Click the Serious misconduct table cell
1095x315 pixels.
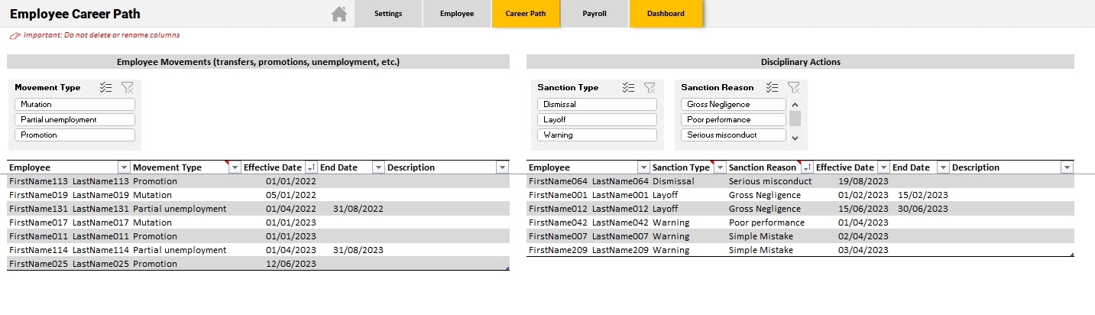coord(770,181)
